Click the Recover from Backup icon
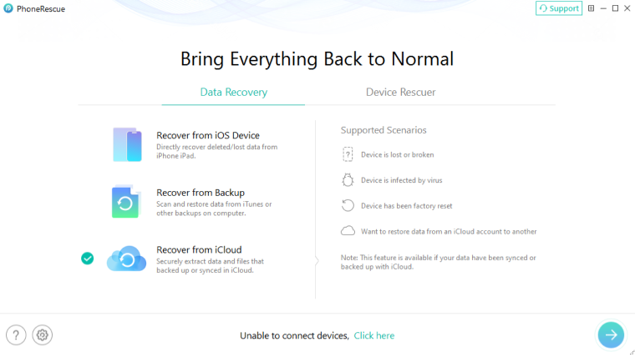Image resolution: width=635 pixels, height=357 pixels. tap(126, 201)
